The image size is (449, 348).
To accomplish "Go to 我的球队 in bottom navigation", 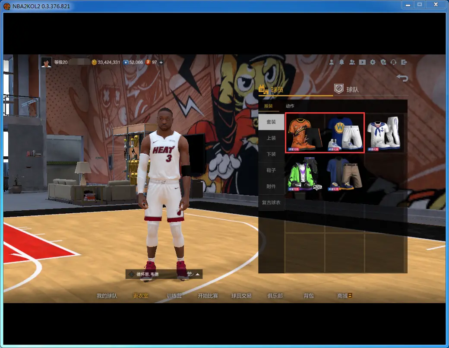I will [x=107, y=296].
